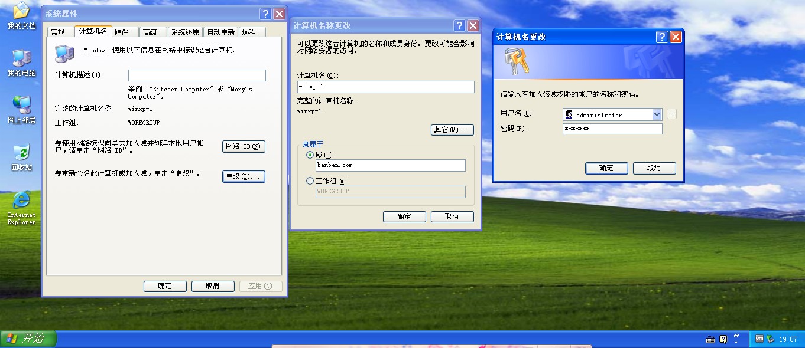Click the 计算机描述 input field

coord(197,75)
